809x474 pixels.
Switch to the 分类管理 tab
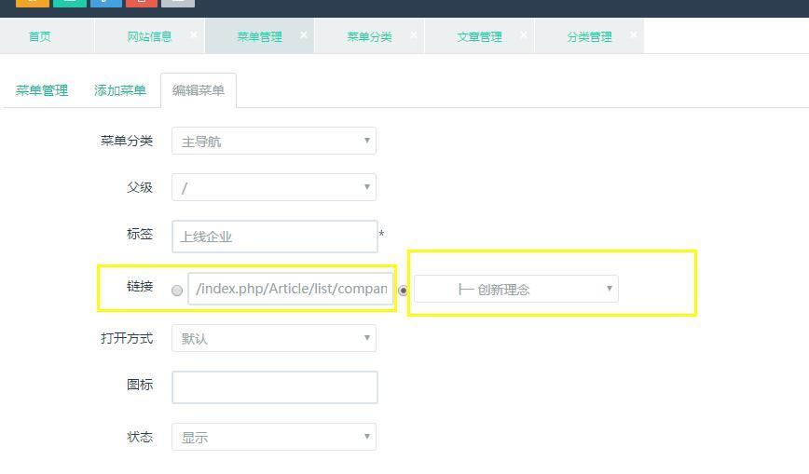point(589,36)
